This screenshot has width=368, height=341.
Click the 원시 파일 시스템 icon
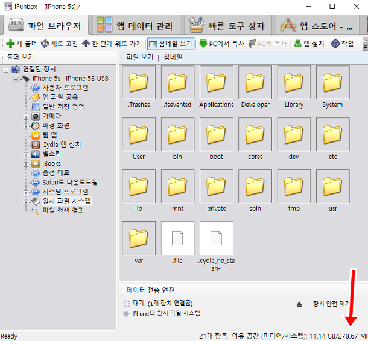click(x=36, y=201)
